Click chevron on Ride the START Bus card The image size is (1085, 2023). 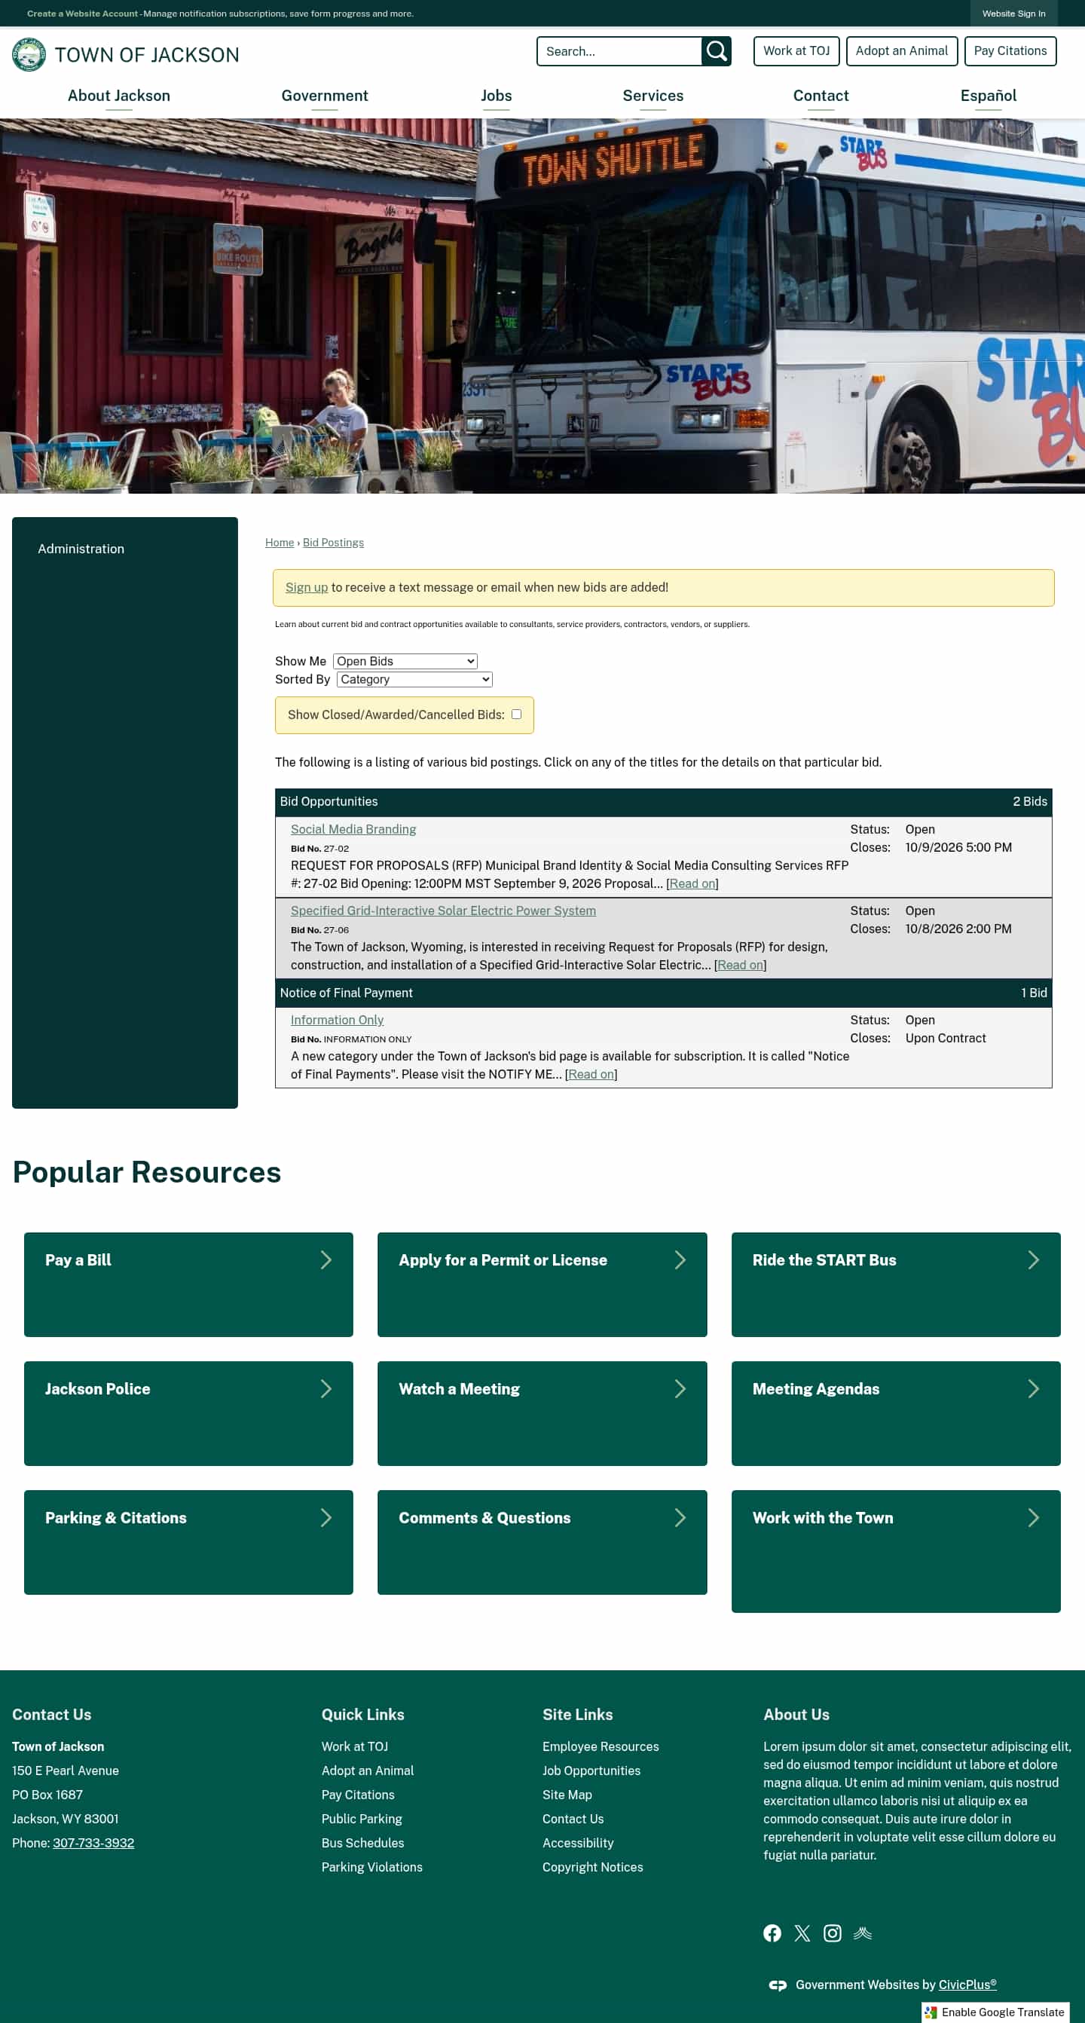[x=1033, y=1259]
